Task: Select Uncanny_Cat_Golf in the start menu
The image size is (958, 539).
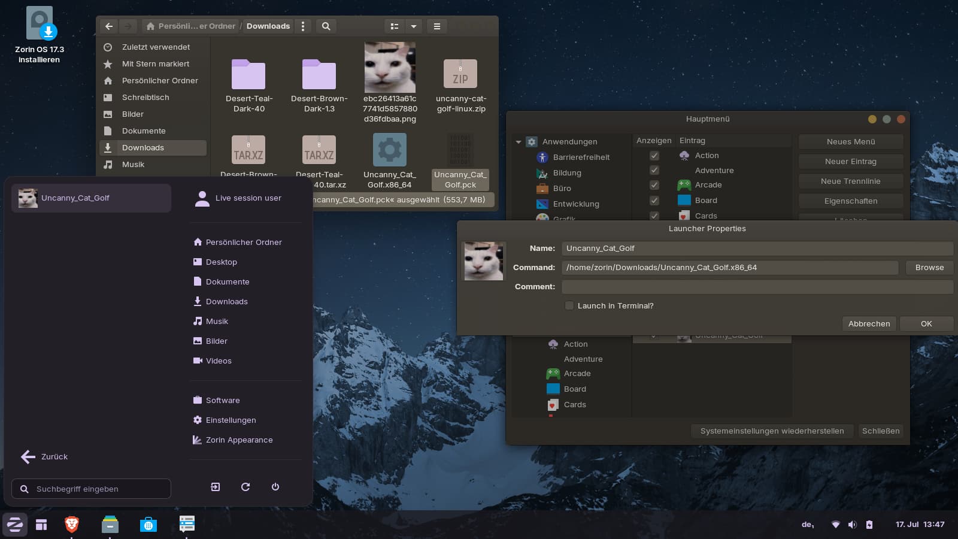Action: pos(91,198)
